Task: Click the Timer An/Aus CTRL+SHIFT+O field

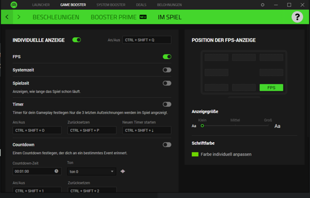Action: 37,130
